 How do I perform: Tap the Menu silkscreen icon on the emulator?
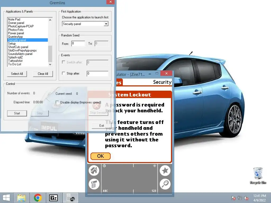94,184
